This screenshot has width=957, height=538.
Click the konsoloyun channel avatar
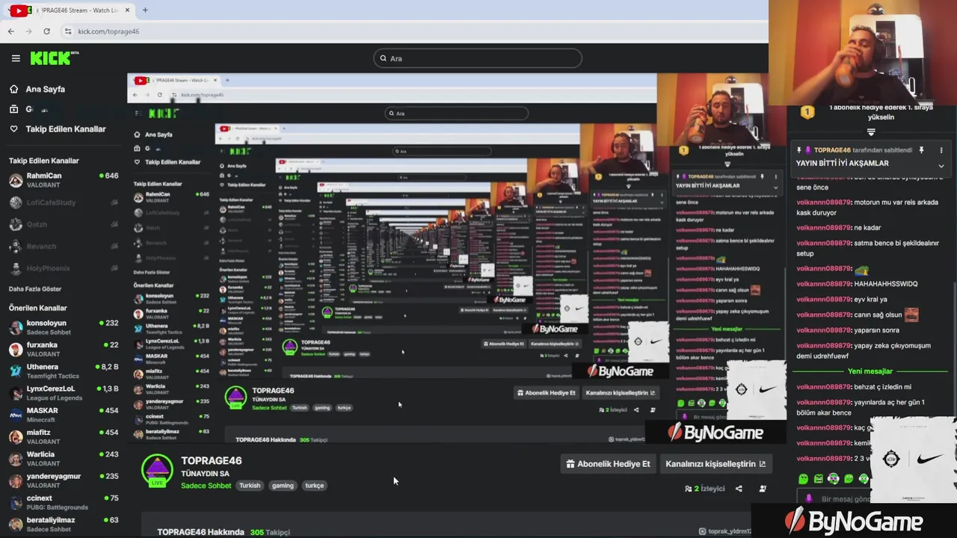16,328
